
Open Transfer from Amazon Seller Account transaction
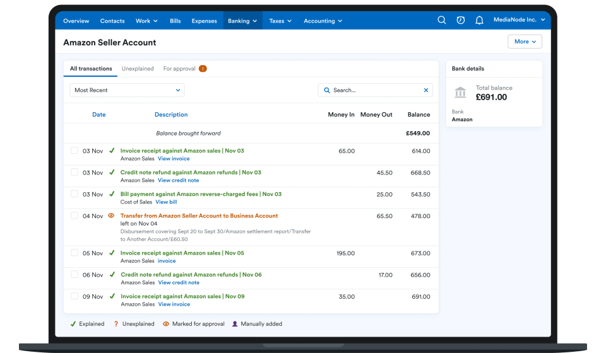199,216
